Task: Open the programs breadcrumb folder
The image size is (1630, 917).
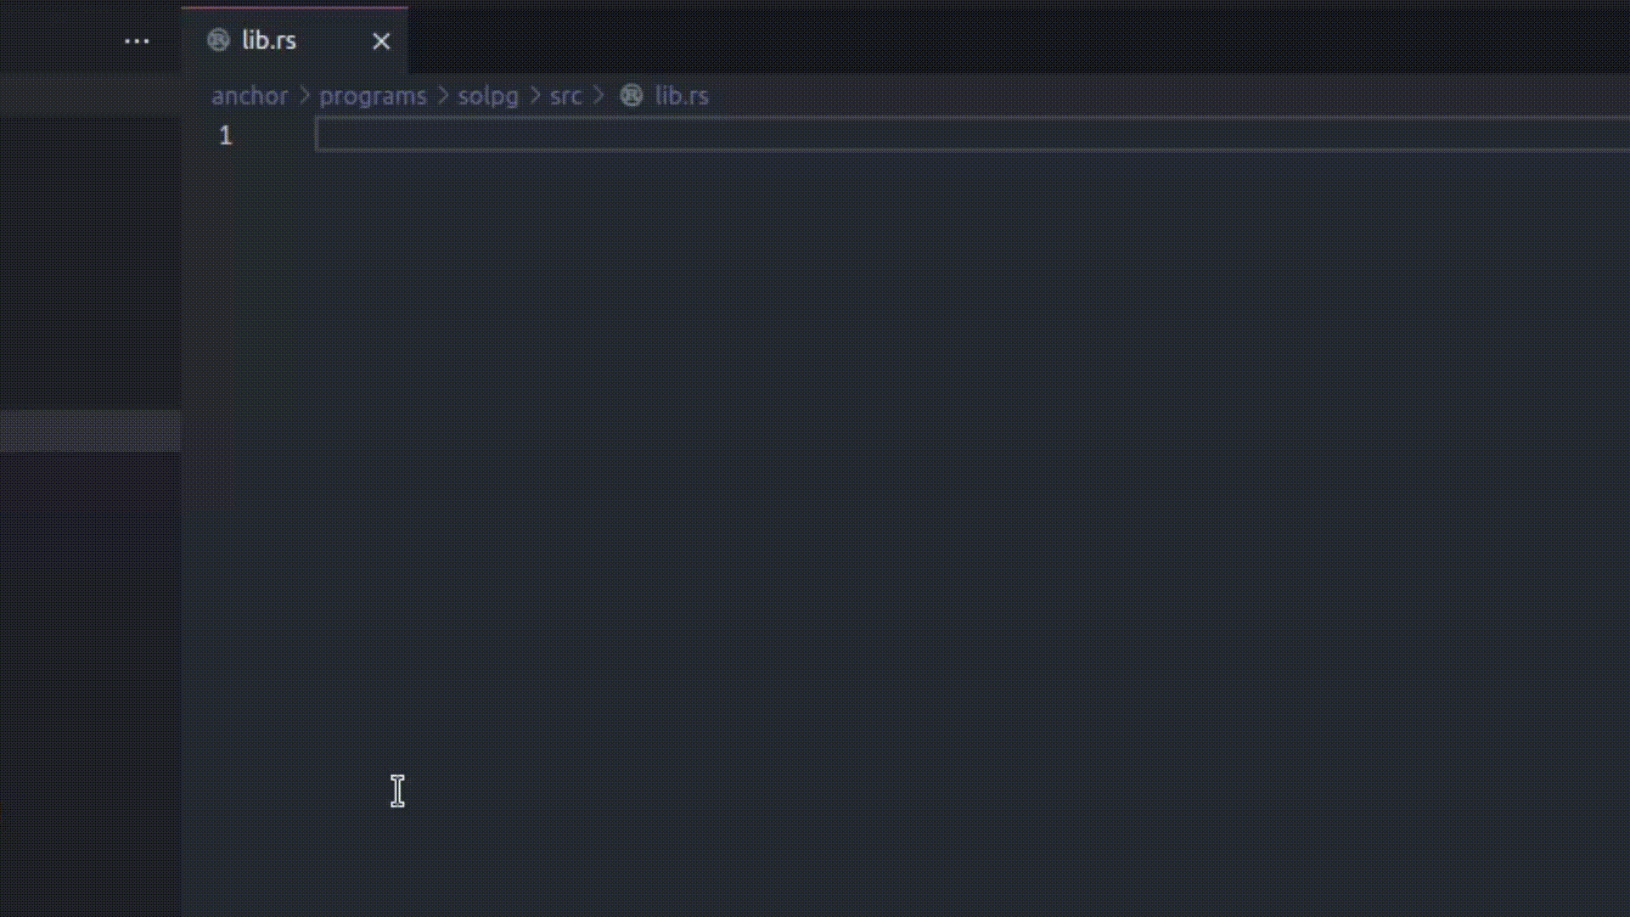Action: click(x=373, y=96)
